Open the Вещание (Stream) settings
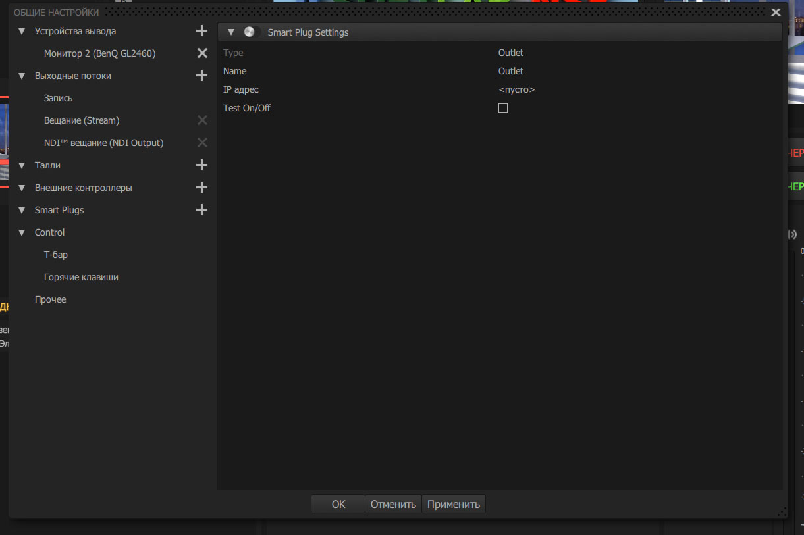This screenshot has width=804, height=535. point(82,120)
